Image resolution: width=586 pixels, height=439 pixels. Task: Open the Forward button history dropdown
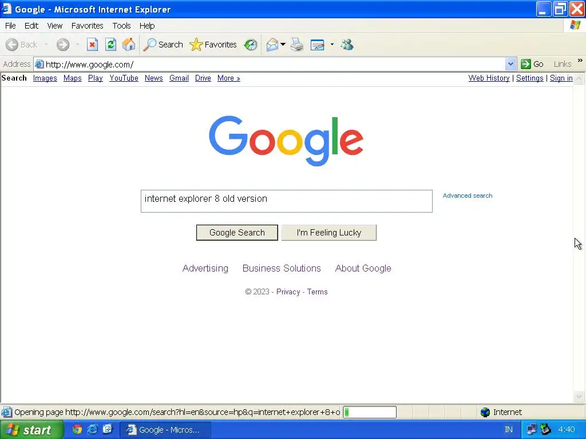[x=77, y=45]
